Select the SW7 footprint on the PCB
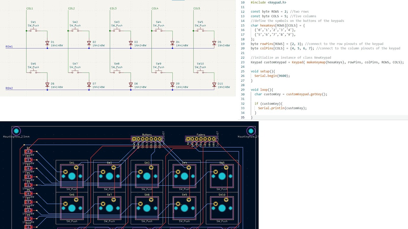The image size is (408, 229). pos(110,208)
